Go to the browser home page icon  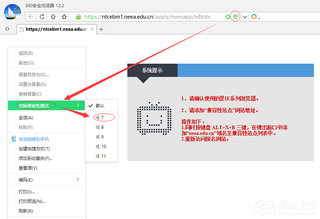(53, 17)
